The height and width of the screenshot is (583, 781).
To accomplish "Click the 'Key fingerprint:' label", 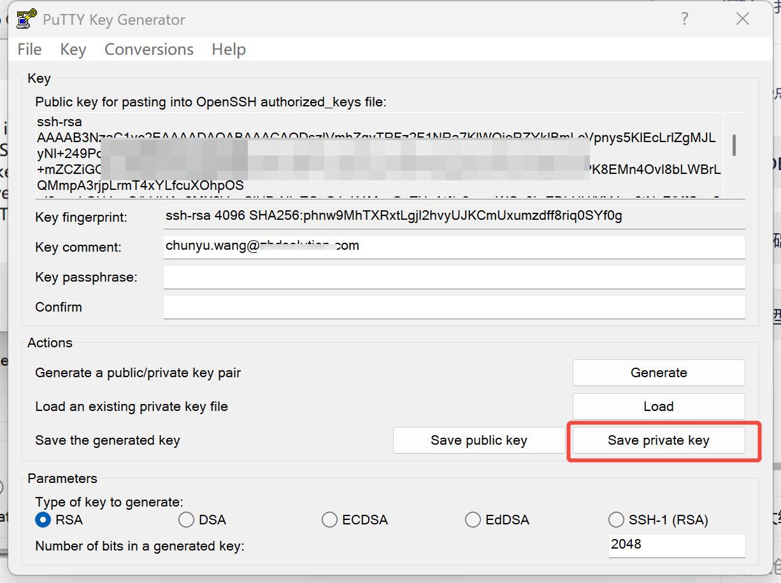I will 82,217.
